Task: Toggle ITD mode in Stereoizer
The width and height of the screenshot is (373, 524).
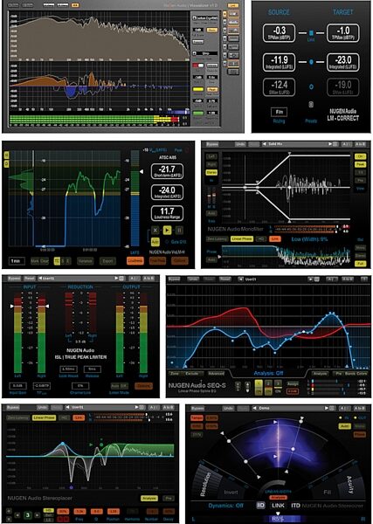Action: click(296, 506)
